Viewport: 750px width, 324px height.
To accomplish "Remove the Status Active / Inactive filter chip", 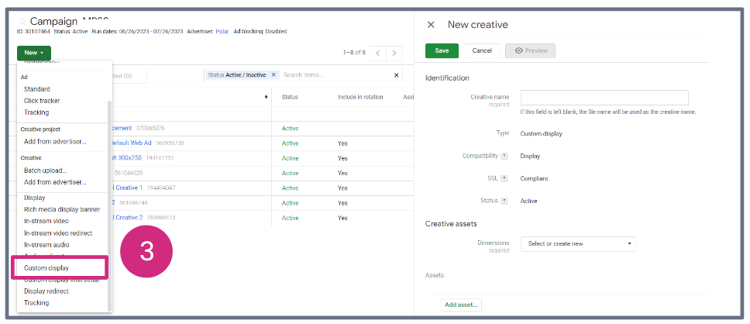I will tap(274, 75).
